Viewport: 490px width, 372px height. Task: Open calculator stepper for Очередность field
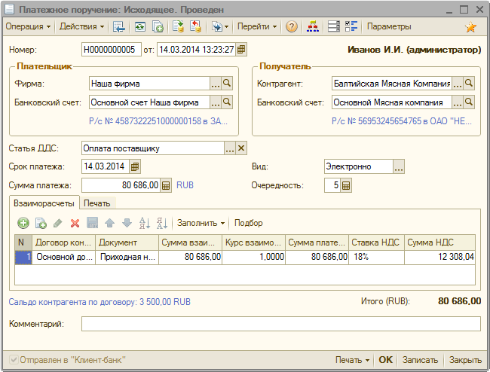click(x=346, y=185)
